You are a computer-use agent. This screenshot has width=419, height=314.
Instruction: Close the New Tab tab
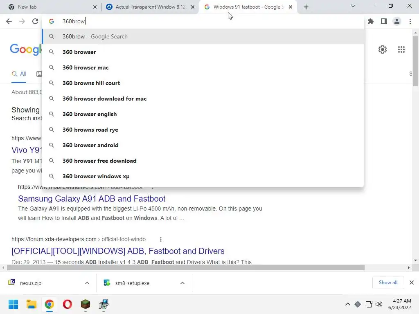pos(95,7)
